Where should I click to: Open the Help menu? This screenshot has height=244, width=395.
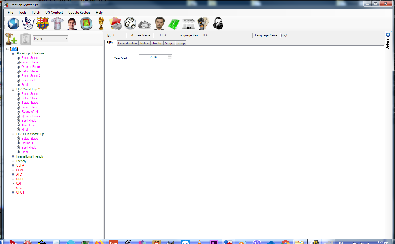point(99,13)
